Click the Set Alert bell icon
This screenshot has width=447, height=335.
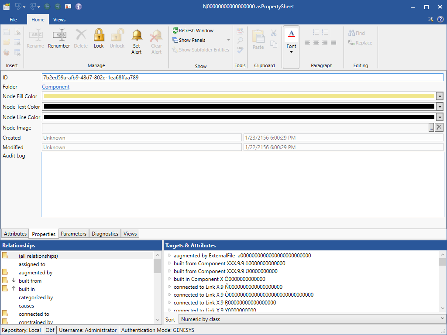click(x=137, y=35)
